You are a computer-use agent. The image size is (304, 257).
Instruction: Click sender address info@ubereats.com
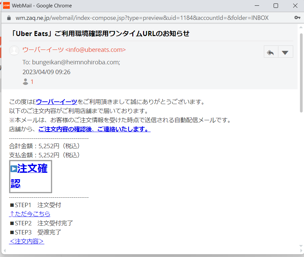click(x=95, y=50)
